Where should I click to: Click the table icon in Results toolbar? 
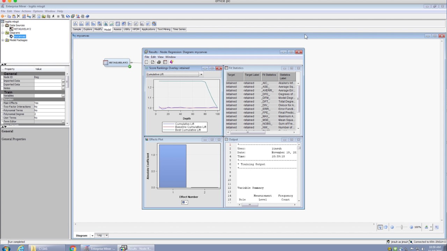[165, 62]
